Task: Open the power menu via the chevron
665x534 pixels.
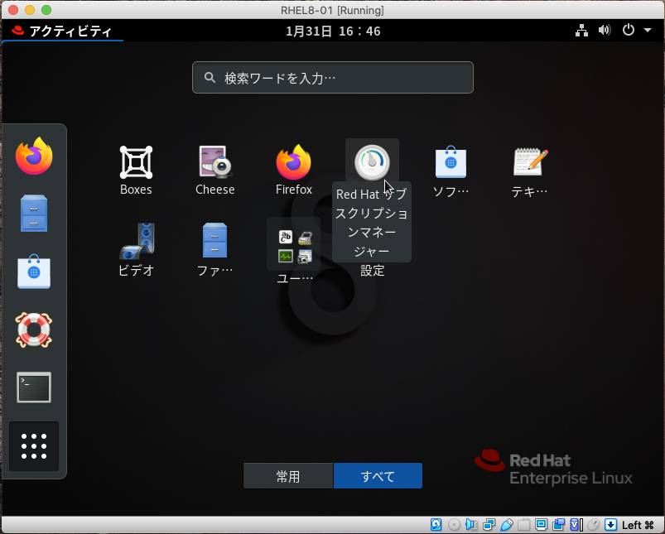Action: click(647, 28)
